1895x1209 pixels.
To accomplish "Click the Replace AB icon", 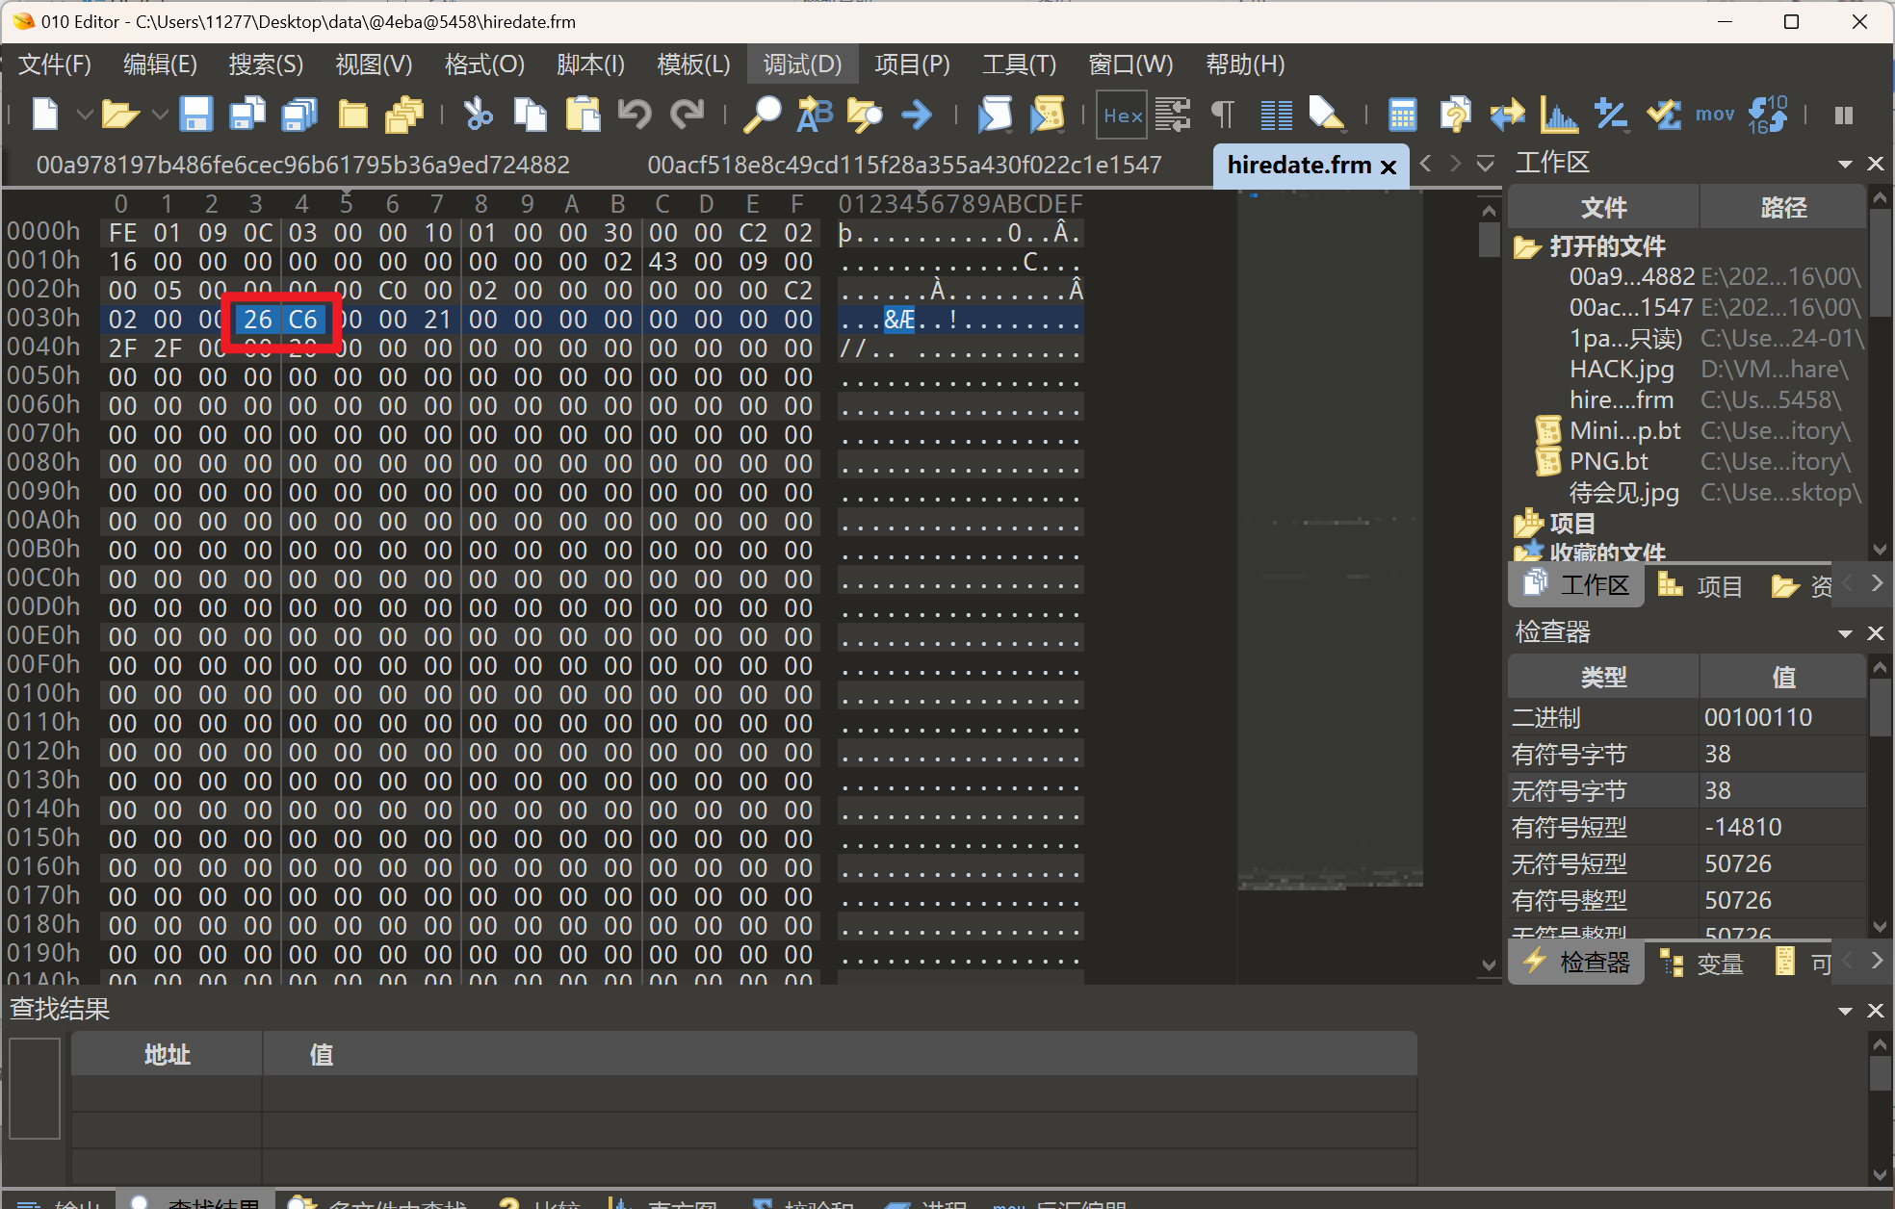I will (x=815, y=116).
